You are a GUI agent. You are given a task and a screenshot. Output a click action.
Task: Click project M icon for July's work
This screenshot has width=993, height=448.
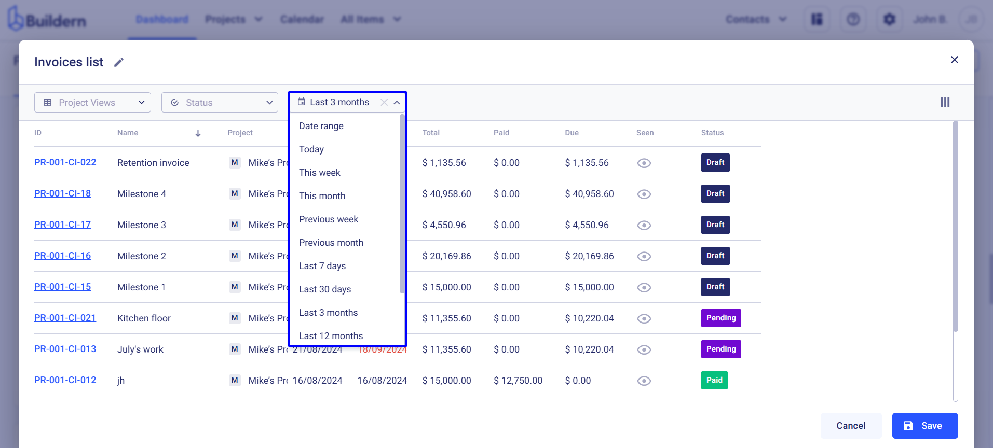235,349
